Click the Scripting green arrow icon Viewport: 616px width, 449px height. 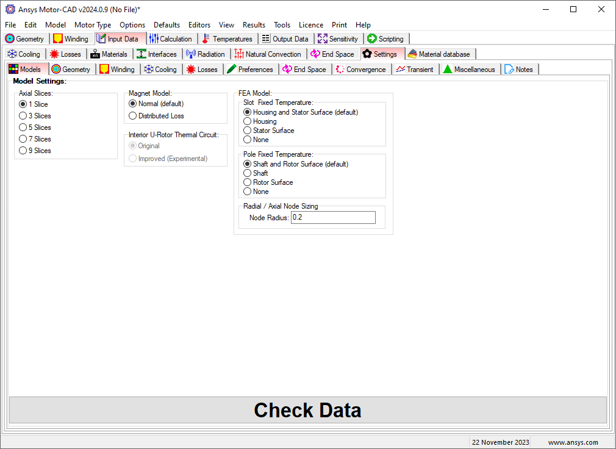click(x=372, y=38)
